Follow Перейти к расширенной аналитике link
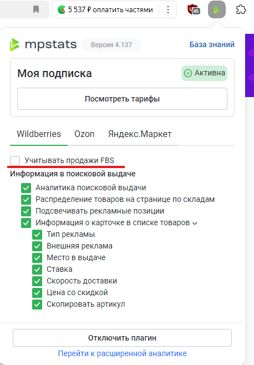The height and width of the screenshot is (365, 254). [x=122, y=353]
